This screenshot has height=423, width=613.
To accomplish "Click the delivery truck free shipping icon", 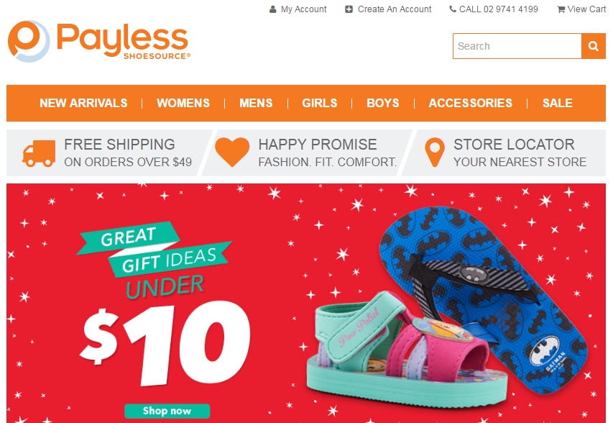I will pos(39,153).
